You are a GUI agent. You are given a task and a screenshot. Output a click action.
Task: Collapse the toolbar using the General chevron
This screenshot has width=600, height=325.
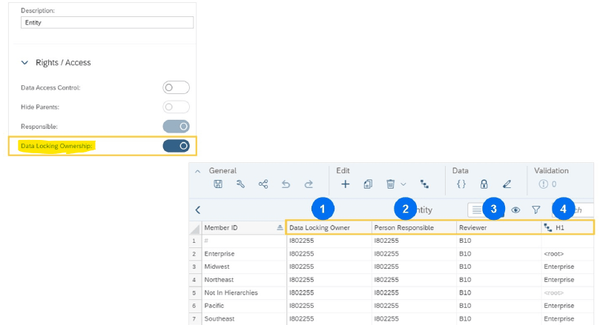[198, 171]
